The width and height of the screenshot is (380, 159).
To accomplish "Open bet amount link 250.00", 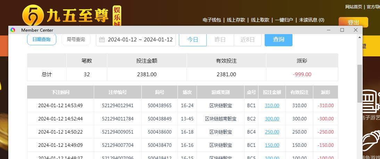I will pyautogui.click(x=272, y=132).
